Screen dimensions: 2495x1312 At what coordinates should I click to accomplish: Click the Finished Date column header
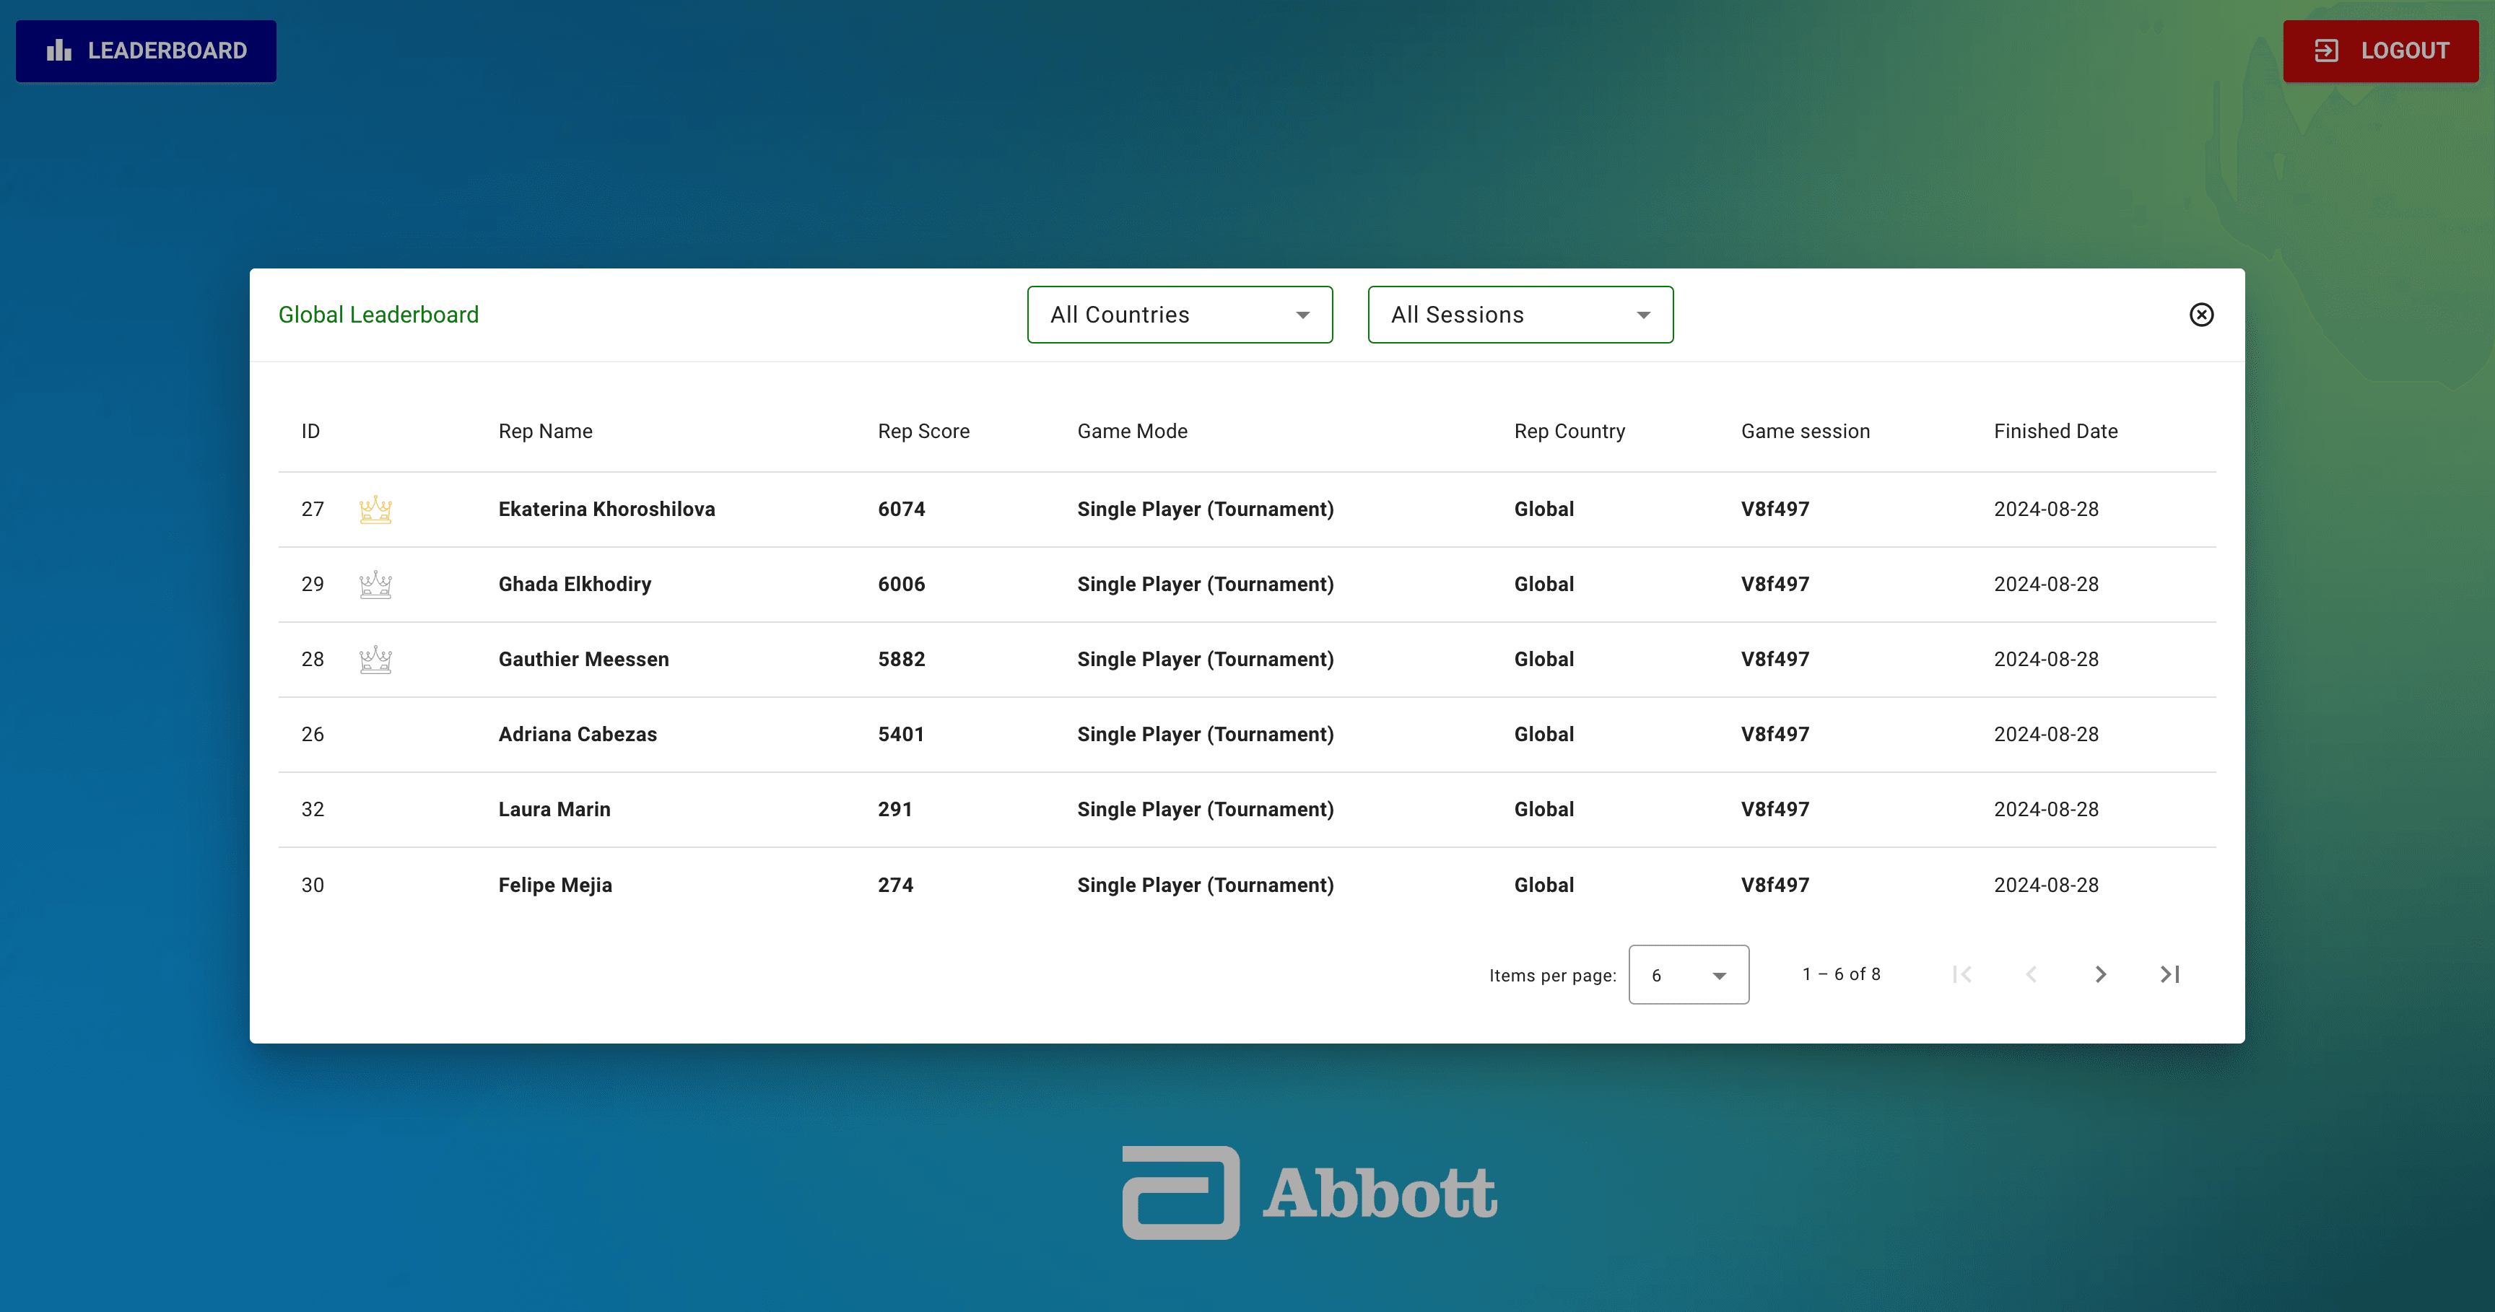(x=2055, y=432)
